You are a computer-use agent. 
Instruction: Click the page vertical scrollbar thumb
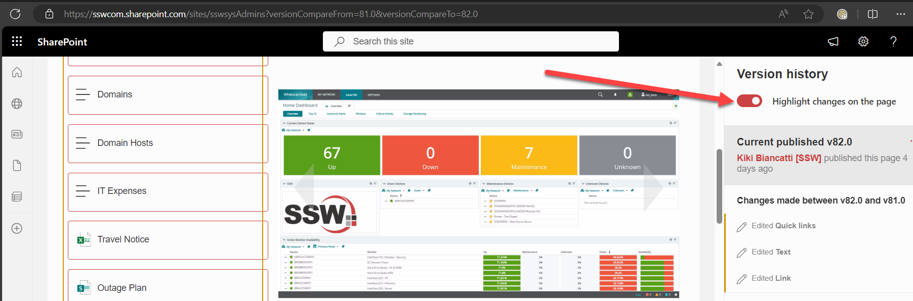click(719, 186)
